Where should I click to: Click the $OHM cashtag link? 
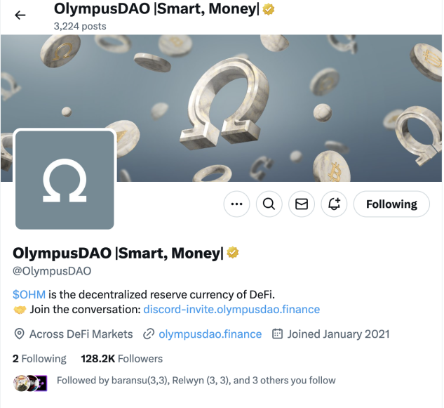tap(29, 294)
